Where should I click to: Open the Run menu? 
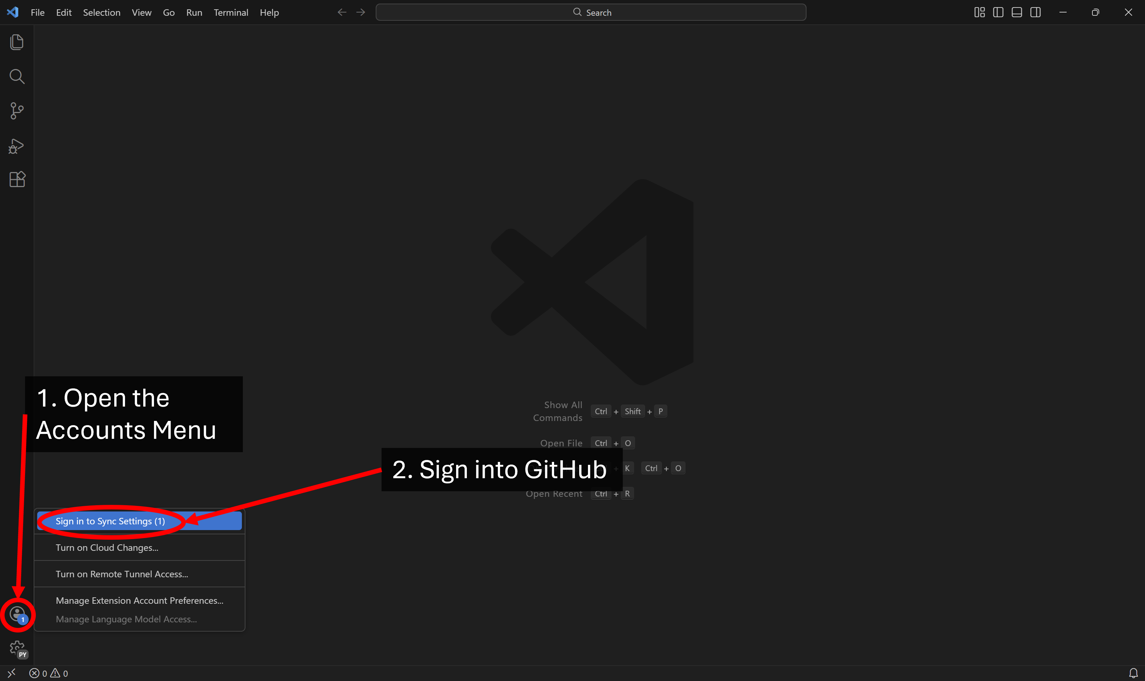pyautogui.click(x=194, y=12)
